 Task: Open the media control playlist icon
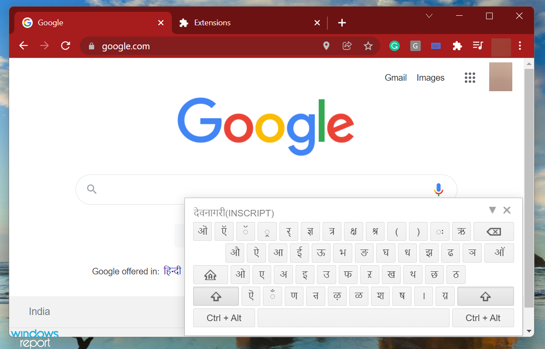click(x=478, y=46)
